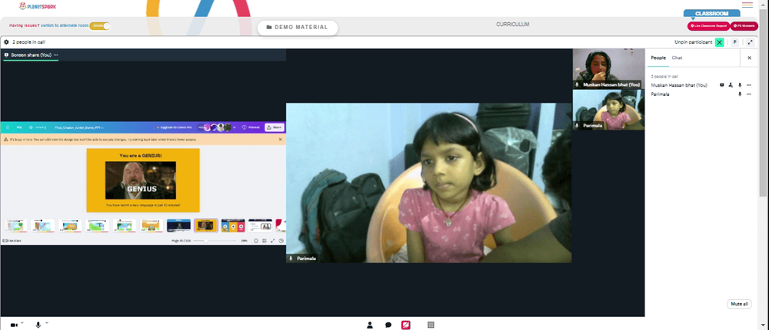This screenshot has height=330, width=769.
Task: Click Canva Share button in shared screen
Action: pos(275,127)
